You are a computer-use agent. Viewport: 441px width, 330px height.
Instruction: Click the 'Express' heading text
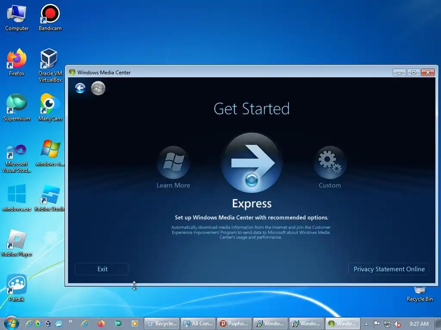[252, 204]
